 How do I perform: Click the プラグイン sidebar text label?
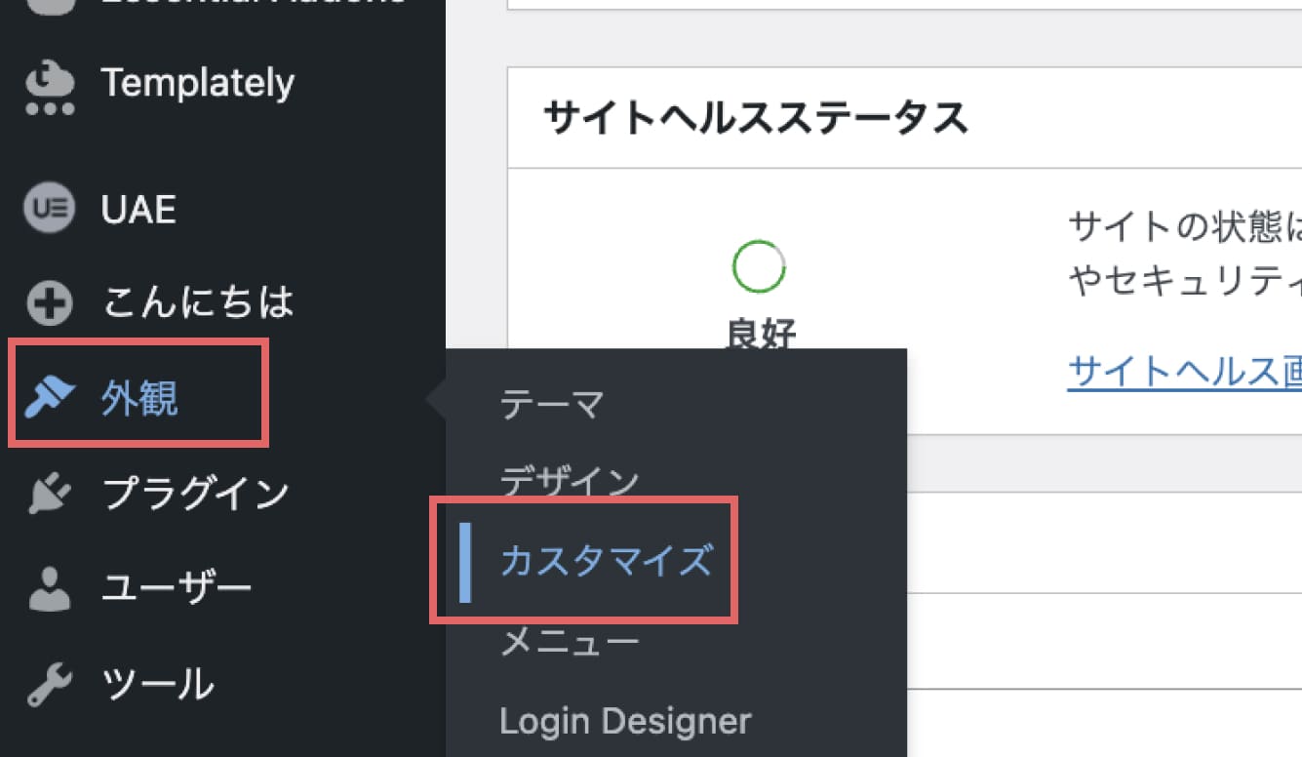point(193,492)
